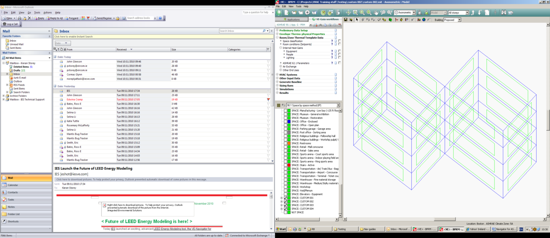Delete message using the X toolbar icon

(x=29, y=18)
